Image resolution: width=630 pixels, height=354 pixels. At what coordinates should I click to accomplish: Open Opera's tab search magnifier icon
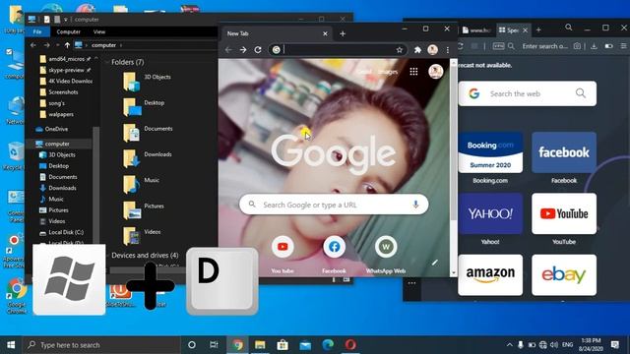tap(569, 28)
